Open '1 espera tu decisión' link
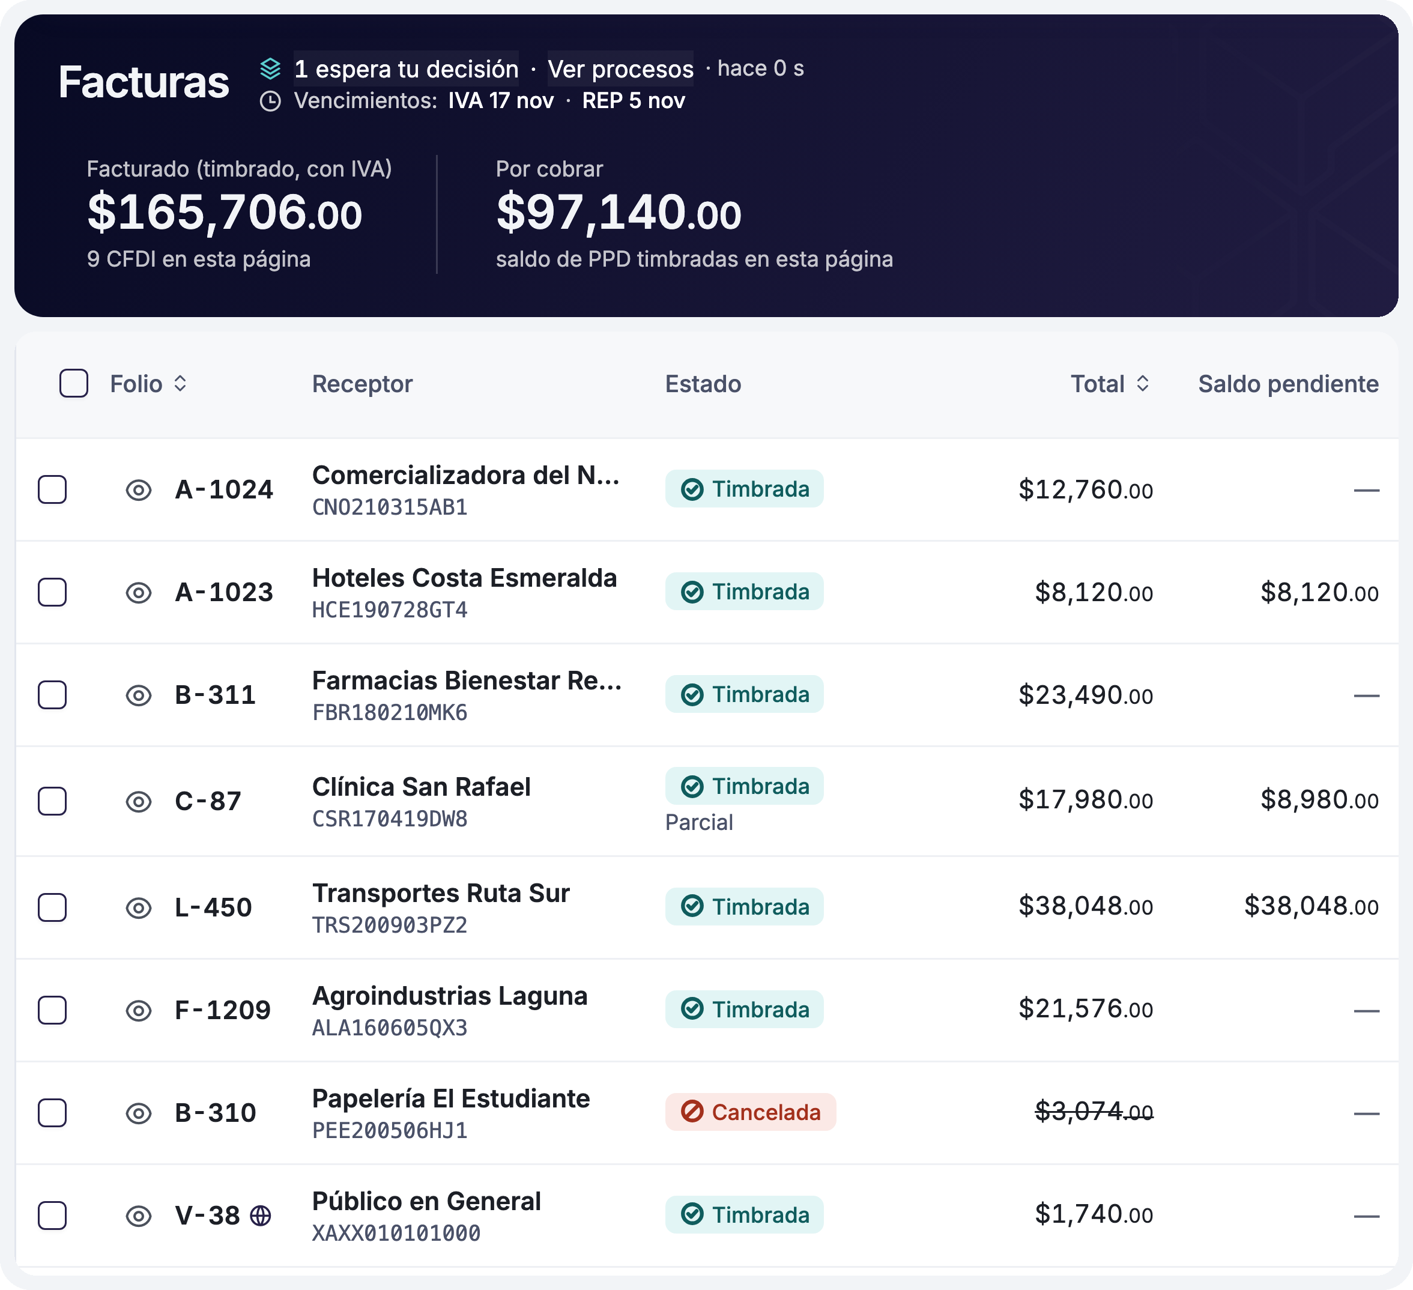Screen dimensions: 1413x1290 pyautogui.click(x=407, y=68)
